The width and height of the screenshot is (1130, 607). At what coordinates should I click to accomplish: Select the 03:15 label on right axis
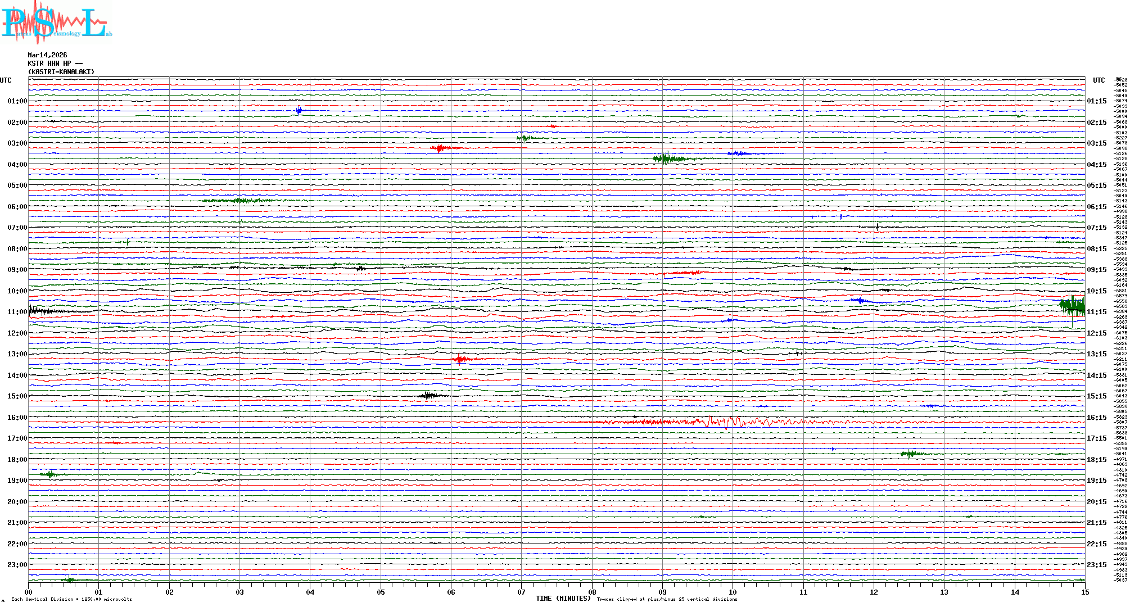[1096, 143]
